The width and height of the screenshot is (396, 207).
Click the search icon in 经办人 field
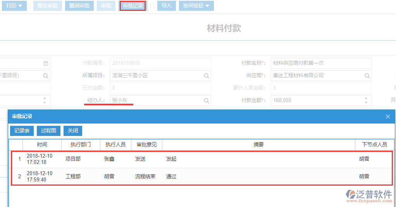tap(207, 101)
